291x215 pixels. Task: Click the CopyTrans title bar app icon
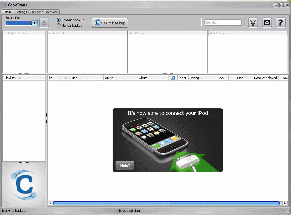click(x=5, y=5)
